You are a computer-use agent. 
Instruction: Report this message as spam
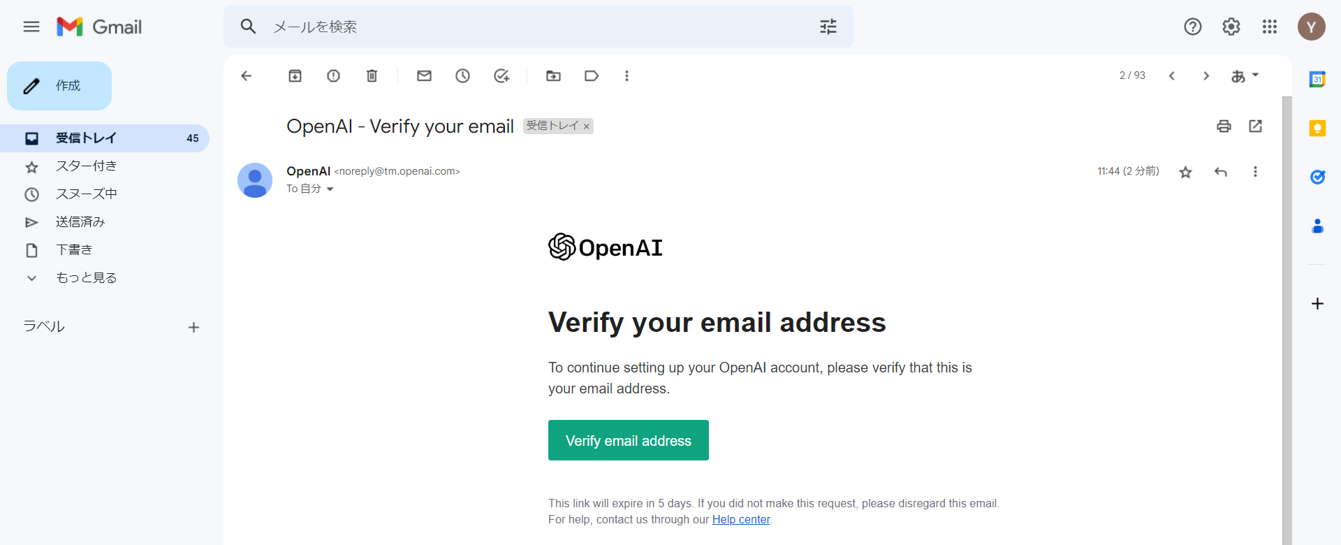tap(333, 76)
